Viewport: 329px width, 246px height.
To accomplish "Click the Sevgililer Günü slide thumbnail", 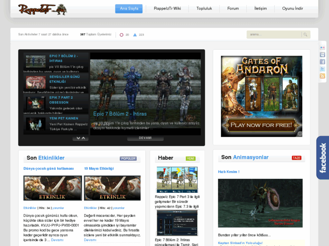I will (36, 82).
